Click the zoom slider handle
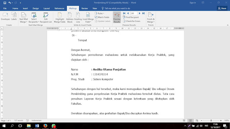The height and width of the screenshot is (129, 230). [x=211, y=120]
